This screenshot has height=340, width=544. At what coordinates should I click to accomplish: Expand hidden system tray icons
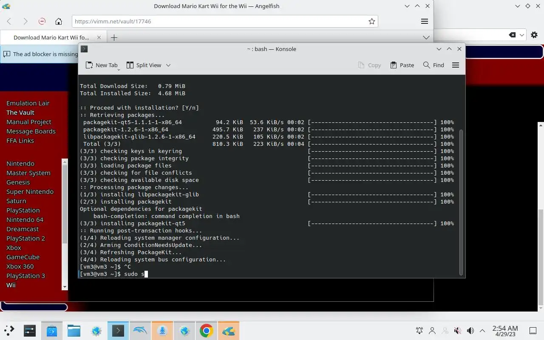(x=482, y=330)
